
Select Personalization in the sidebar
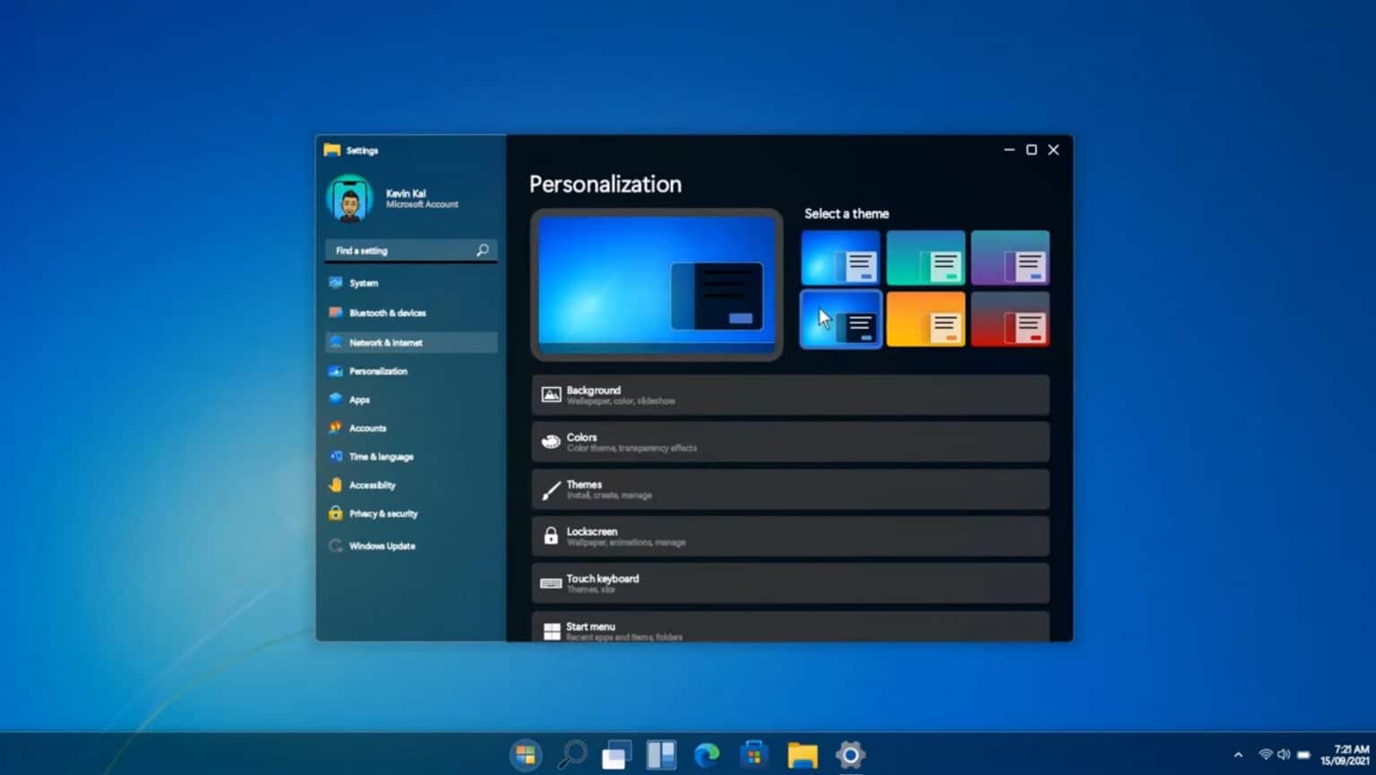(x=378, y=371)
